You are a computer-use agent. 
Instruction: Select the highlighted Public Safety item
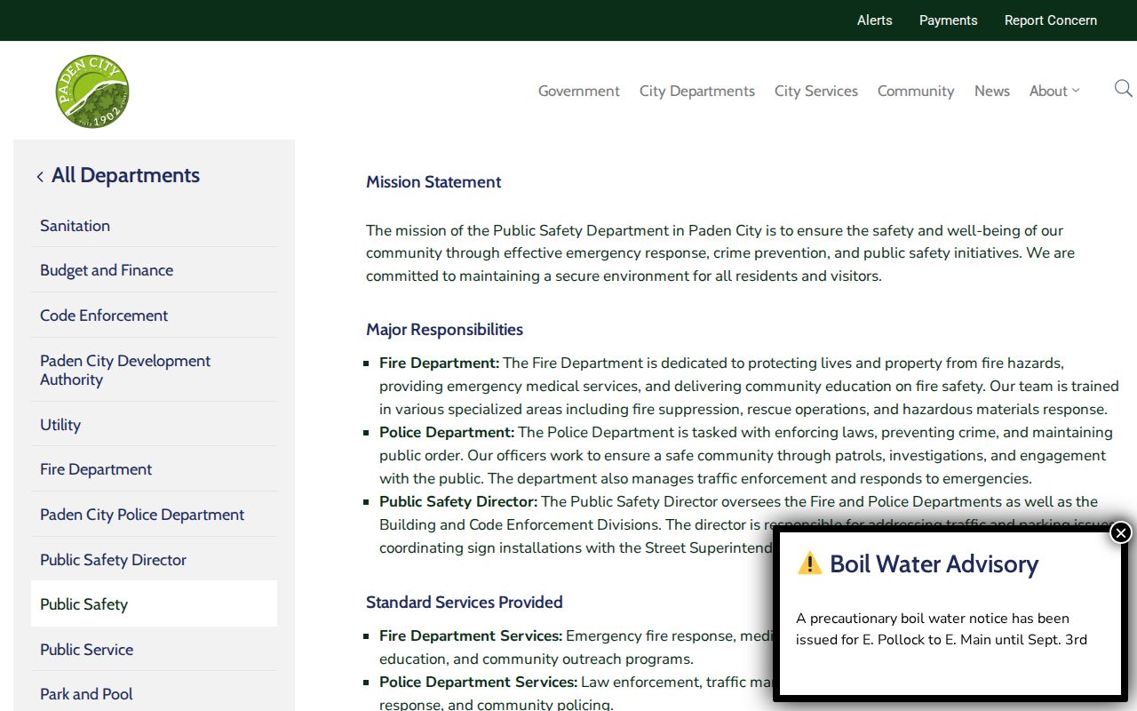[154, 604]
